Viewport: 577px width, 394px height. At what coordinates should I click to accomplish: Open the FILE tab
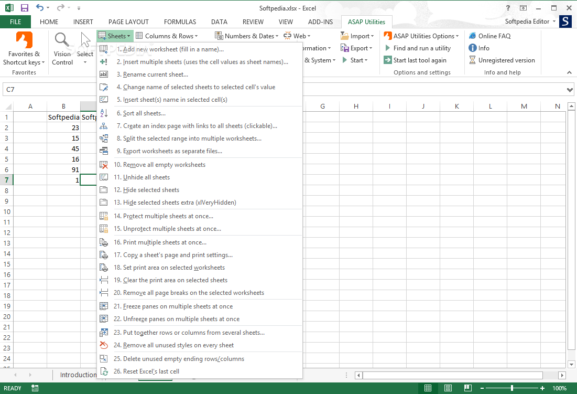pos(15,22)
